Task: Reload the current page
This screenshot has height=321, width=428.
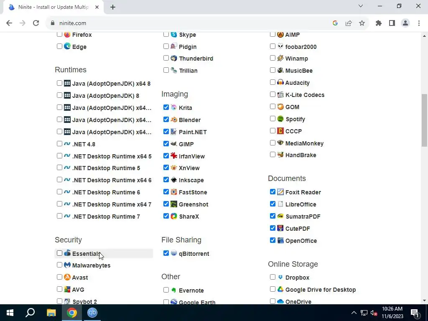Action: (36, 23)
